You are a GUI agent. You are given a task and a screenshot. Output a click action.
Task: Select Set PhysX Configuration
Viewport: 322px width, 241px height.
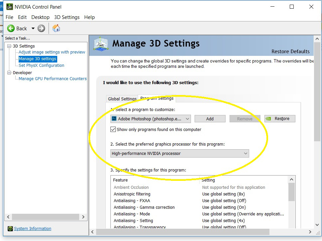click(x=41, y=65)
